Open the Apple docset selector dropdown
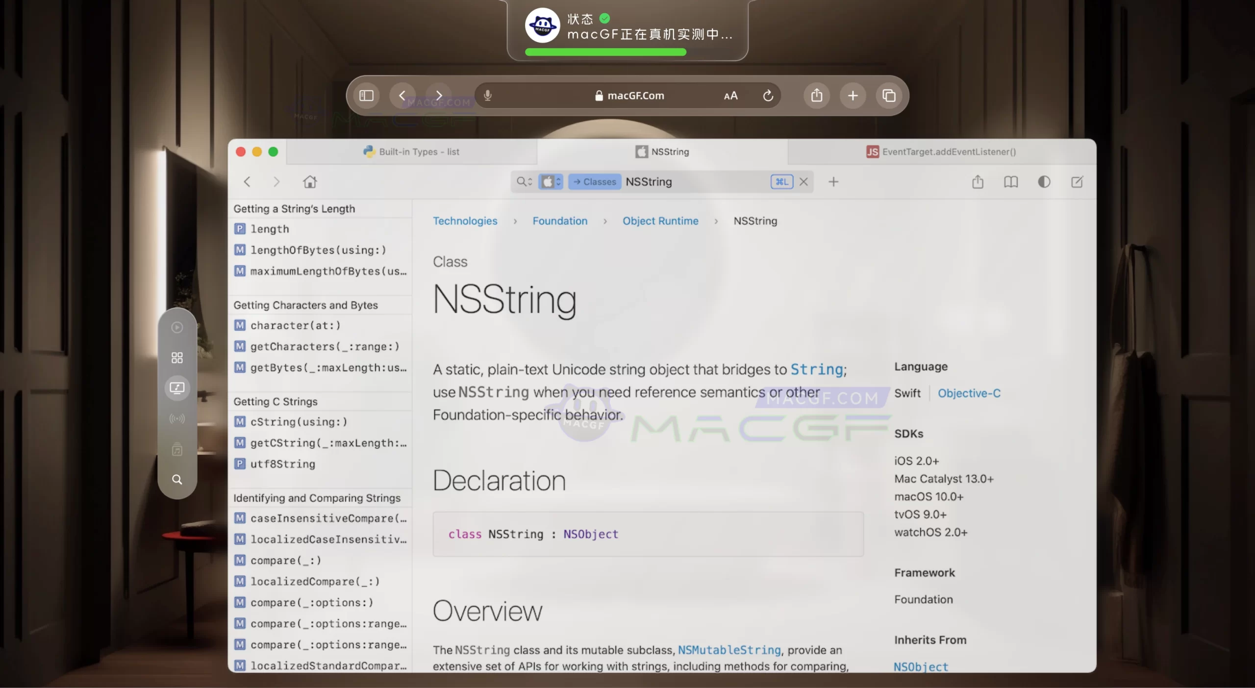 (551, 182)
